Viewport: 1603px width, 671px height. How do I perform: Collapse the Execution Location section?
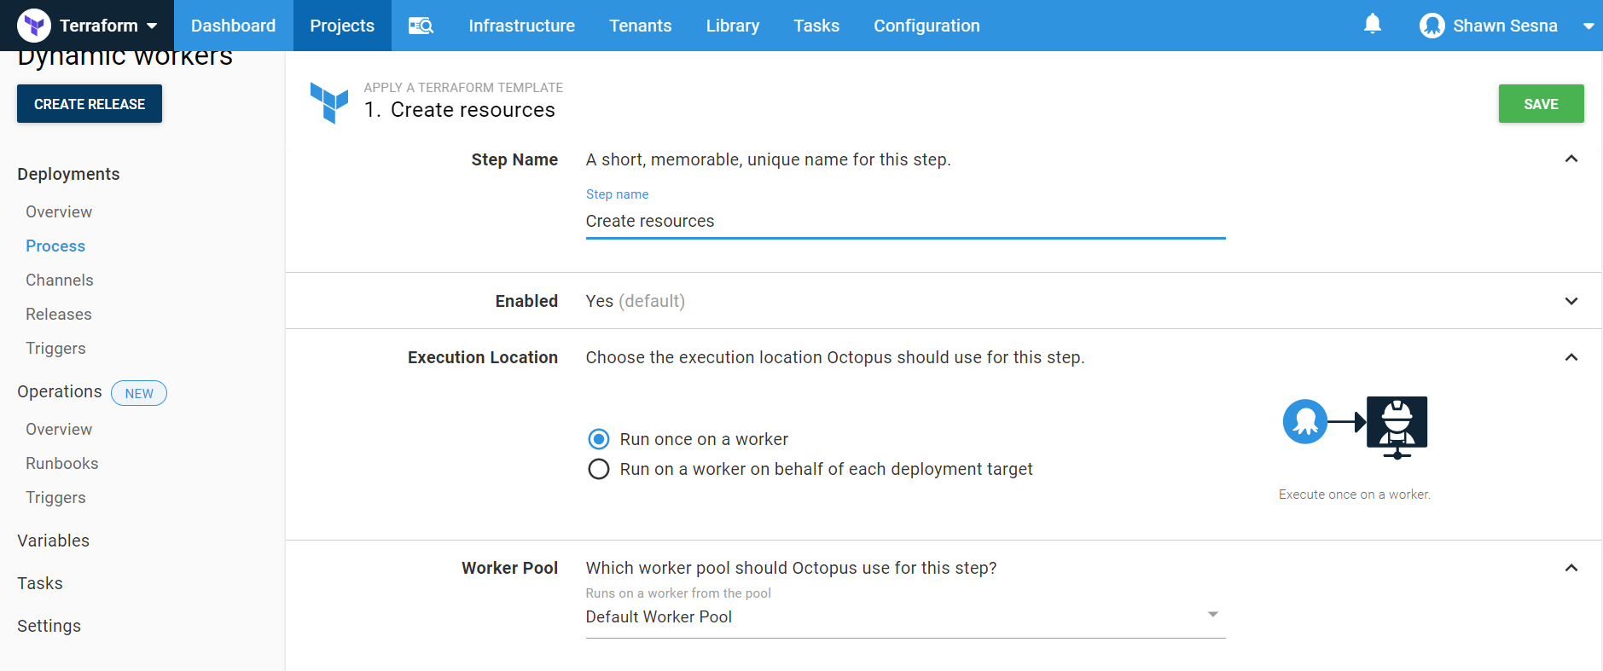click(1571, 357)
